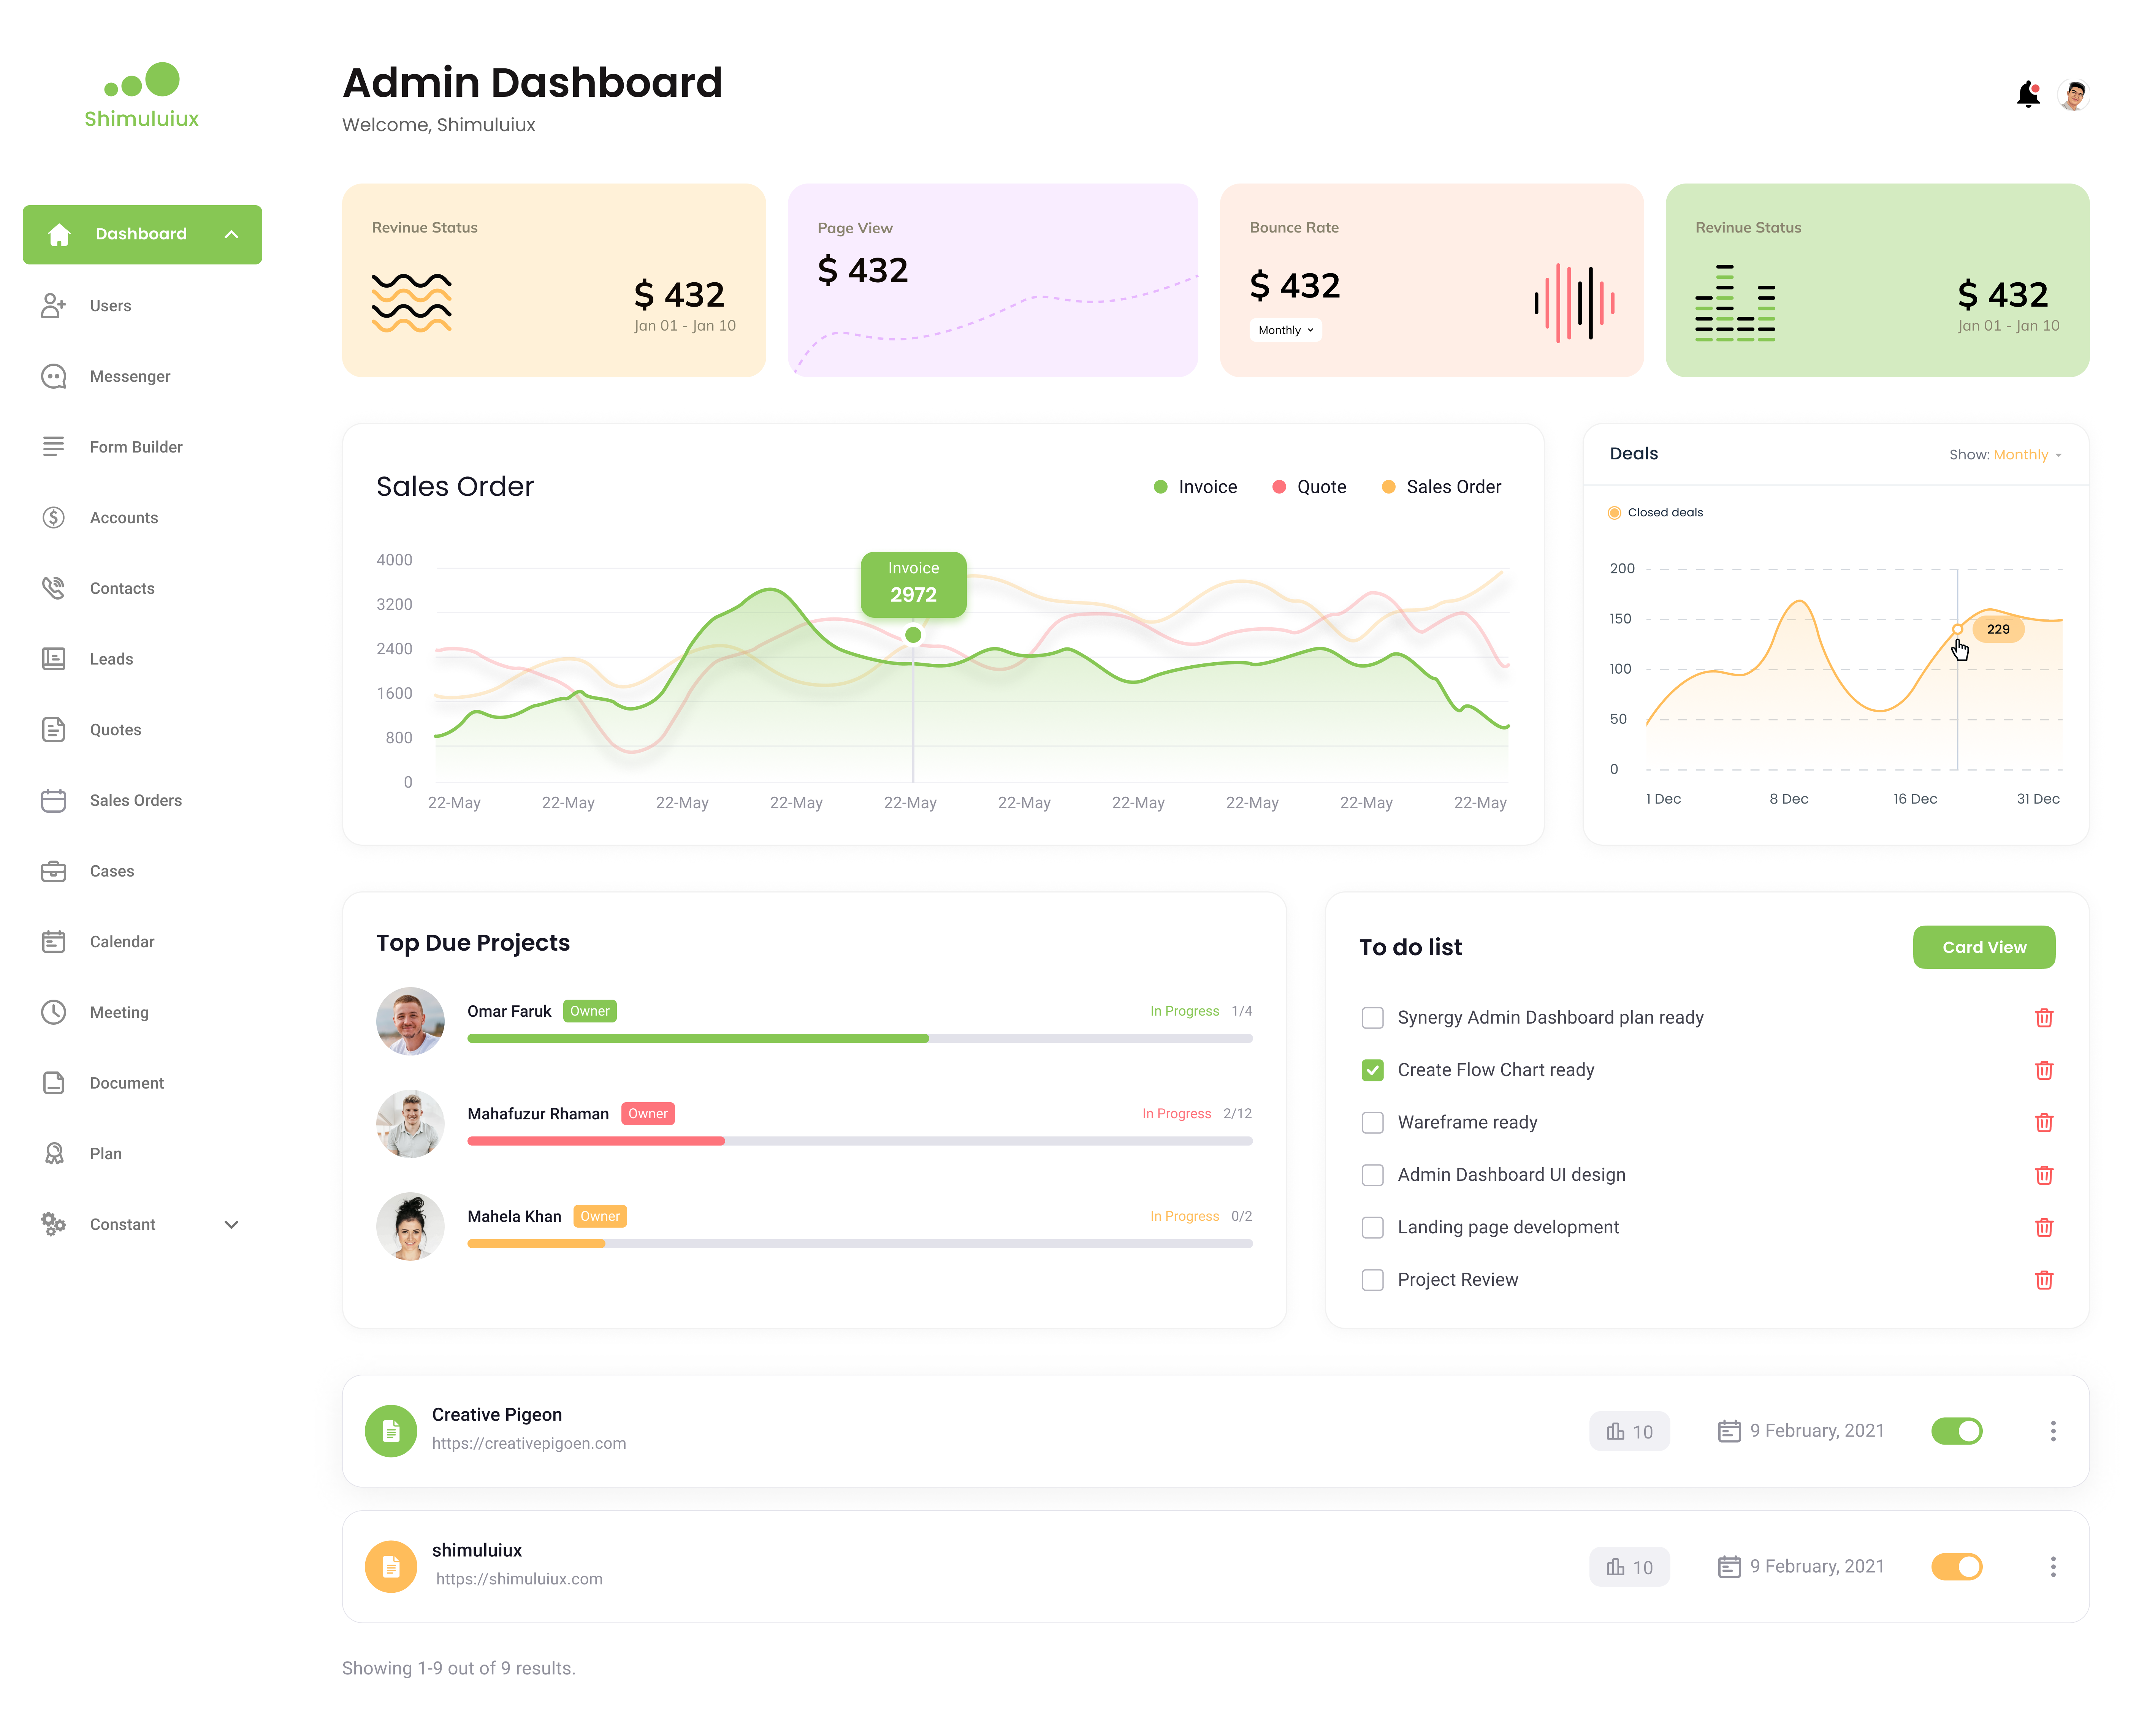Click the Sales Orders icon
Viewport: 2147px width, 1736px height.
point(53,800)
